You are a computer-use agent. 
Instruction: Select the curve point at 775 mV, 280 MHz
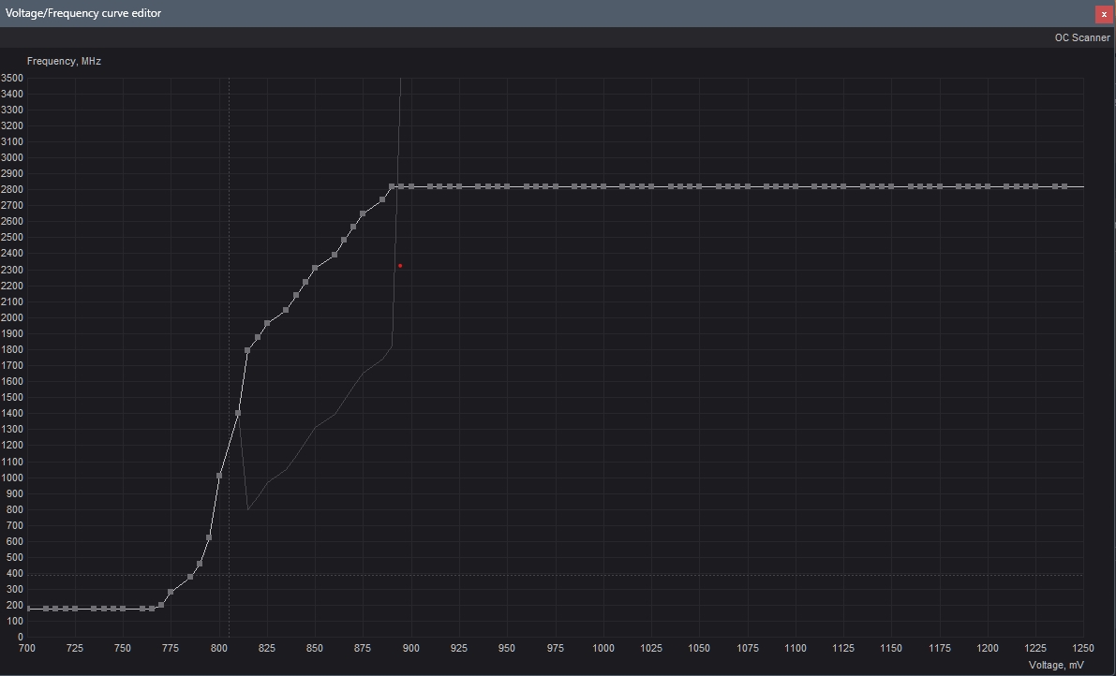pos(171,592)
